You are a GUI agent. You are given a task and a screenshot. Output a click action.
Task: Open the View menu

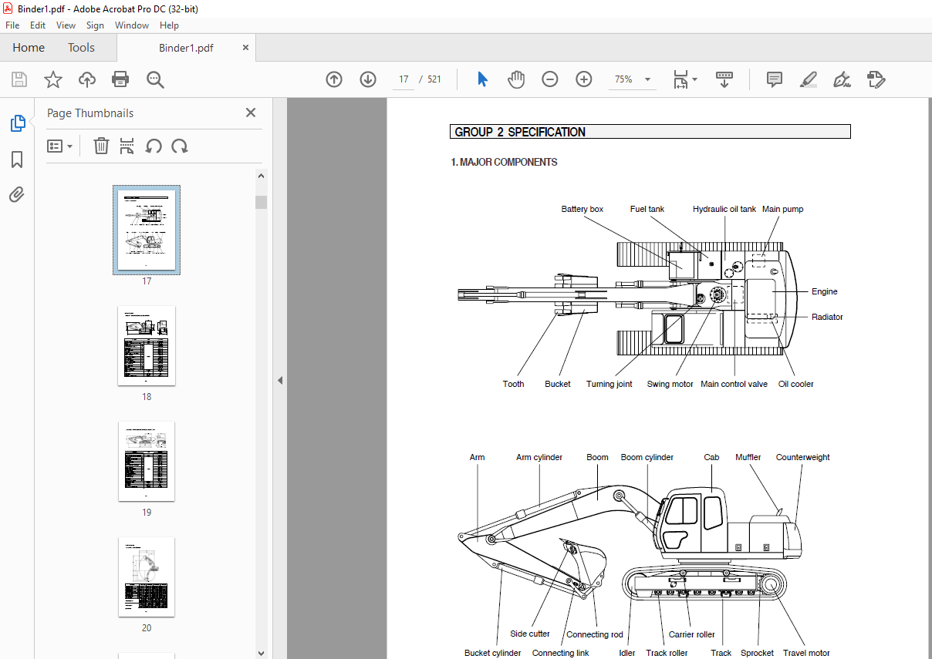(66, 25)
